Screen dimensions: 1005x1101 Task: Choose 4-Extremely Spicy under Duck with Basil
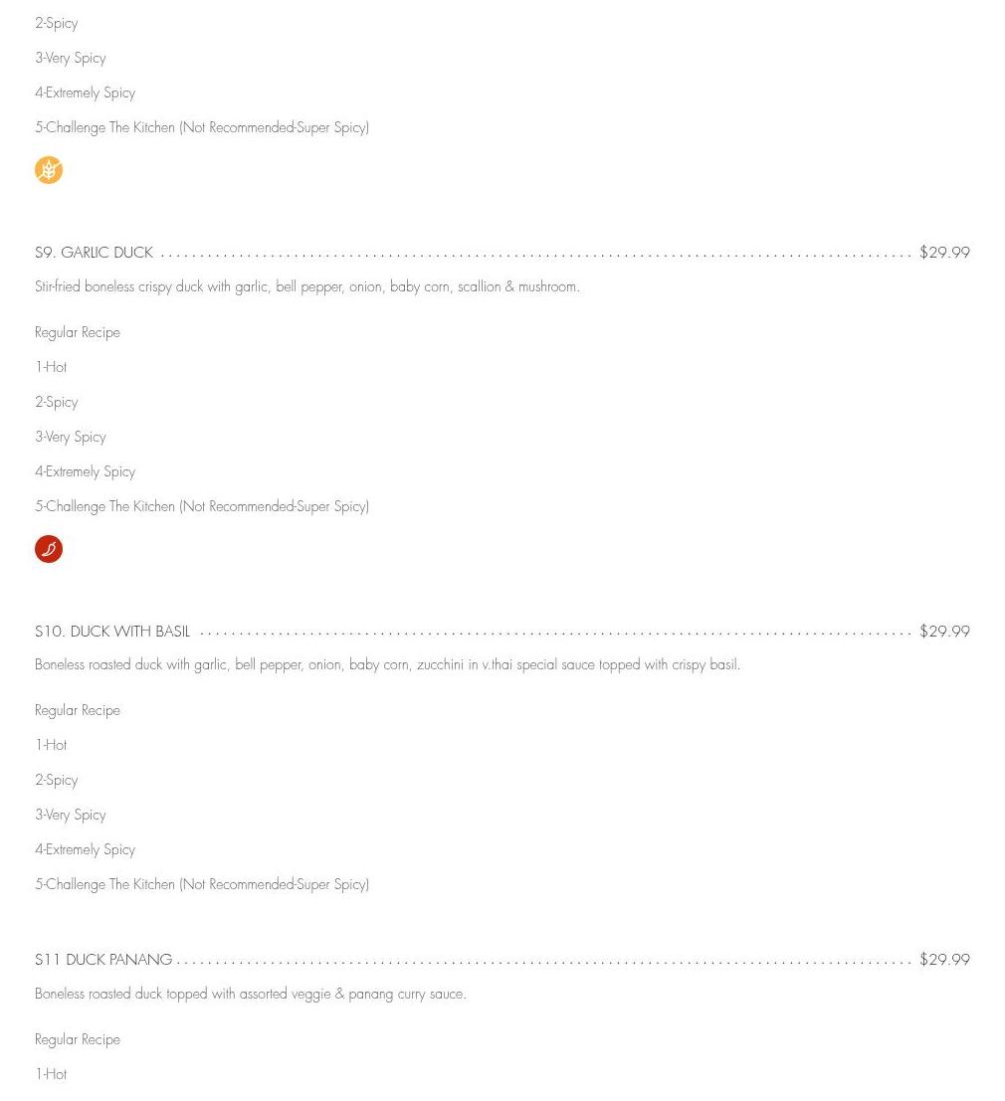click(x=86, y=850)
